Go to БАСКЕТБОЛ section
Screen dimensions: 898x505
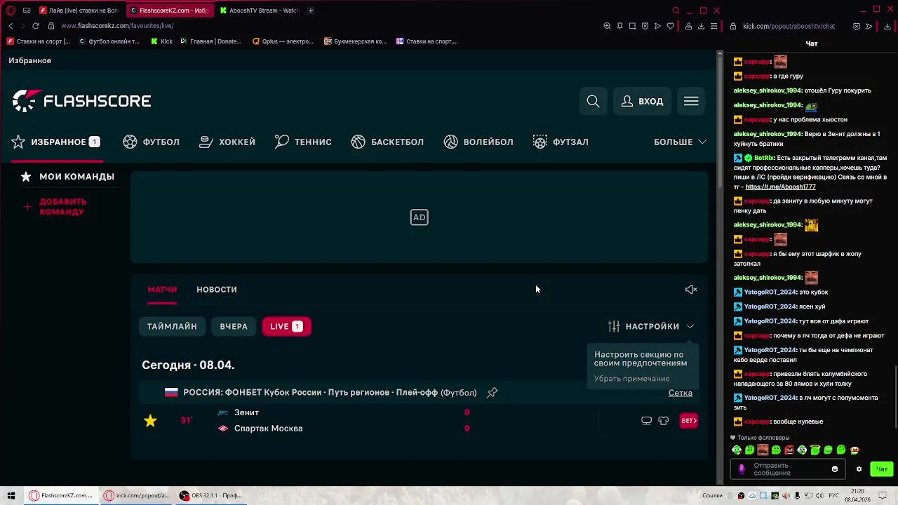pyautogui.click(x=387, y=142)
